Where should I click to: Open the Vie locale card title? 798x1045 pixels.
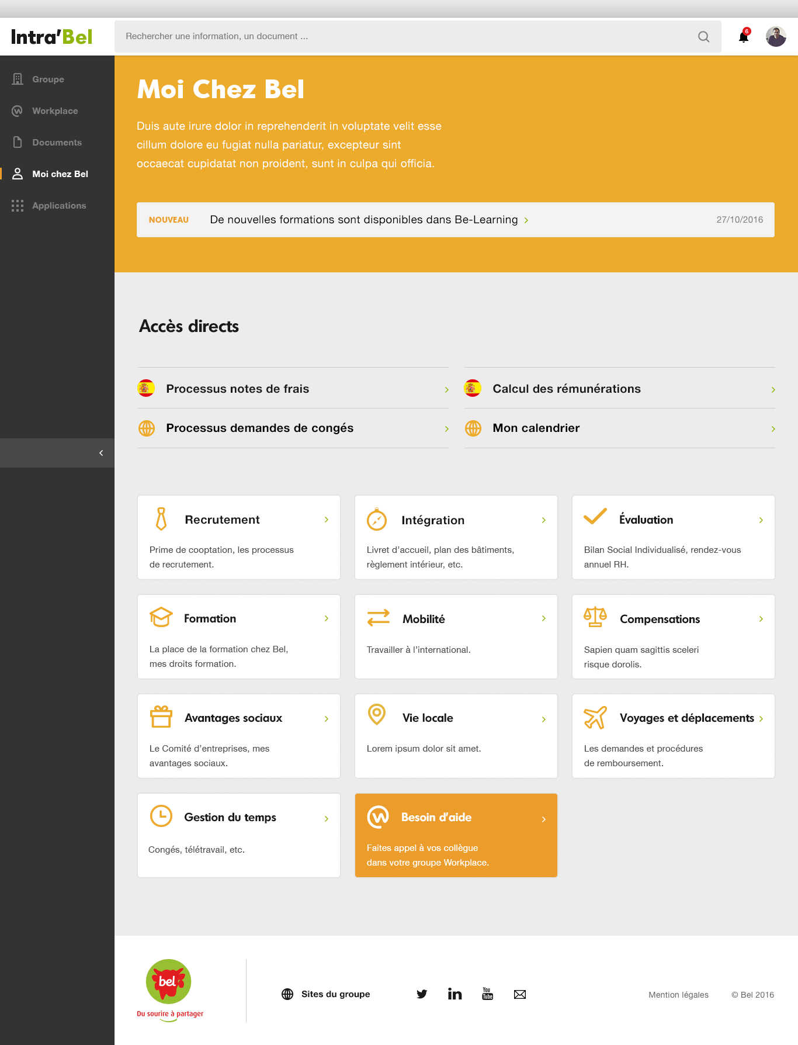[428, 718]
